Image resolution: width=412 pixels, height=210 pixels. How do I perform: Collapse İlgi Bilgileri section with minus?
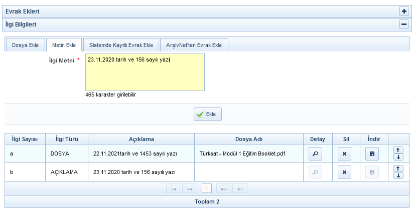(403, 24)
